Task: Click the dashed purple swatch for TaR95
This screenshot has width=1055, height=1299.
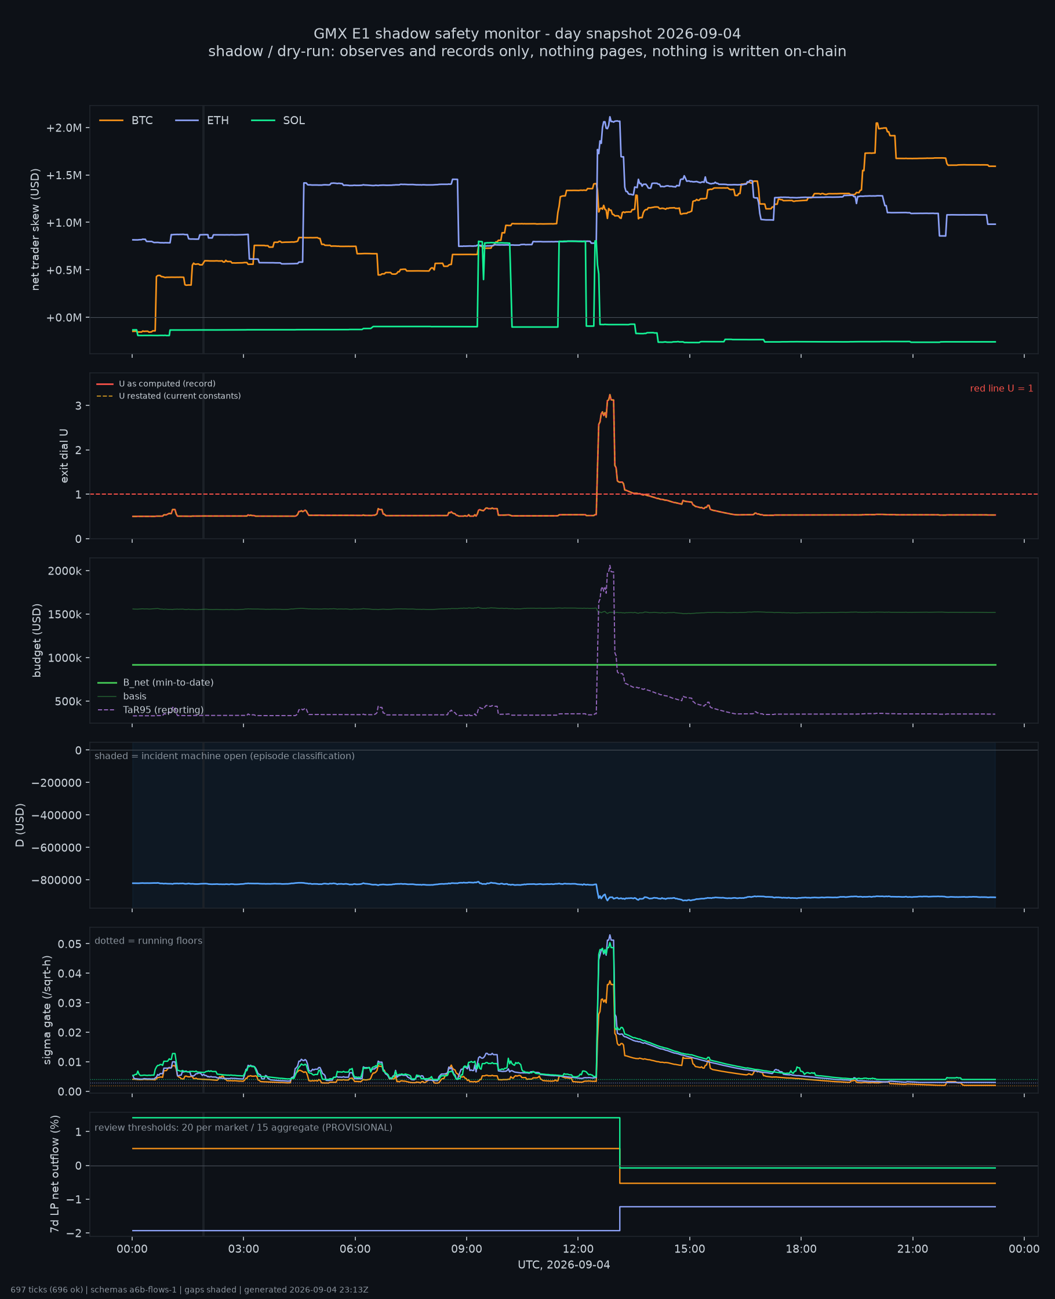Action: (107, 710)
